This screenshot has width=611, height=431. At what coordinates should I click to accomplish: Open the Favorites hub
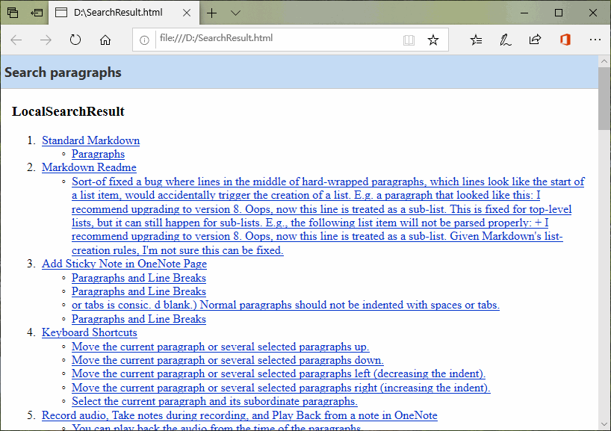click(476, 40)
